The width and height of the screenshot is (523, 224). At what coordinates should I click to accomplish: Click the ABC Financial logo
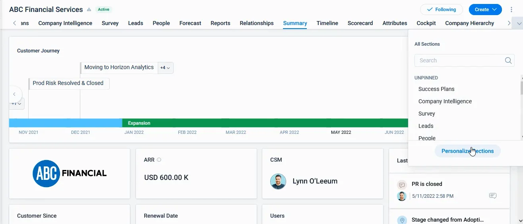[x=70, y=174]
